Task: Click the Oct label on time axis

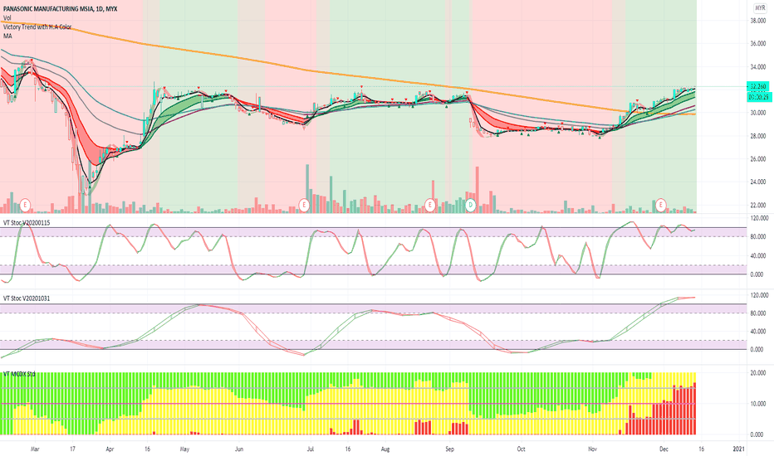Action: pos(521,449)
